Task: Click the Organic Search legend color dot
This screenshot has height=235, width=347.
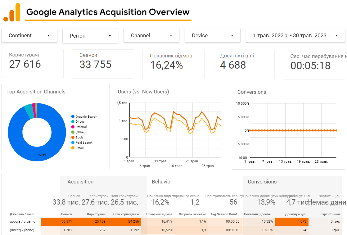Action: 73,117
